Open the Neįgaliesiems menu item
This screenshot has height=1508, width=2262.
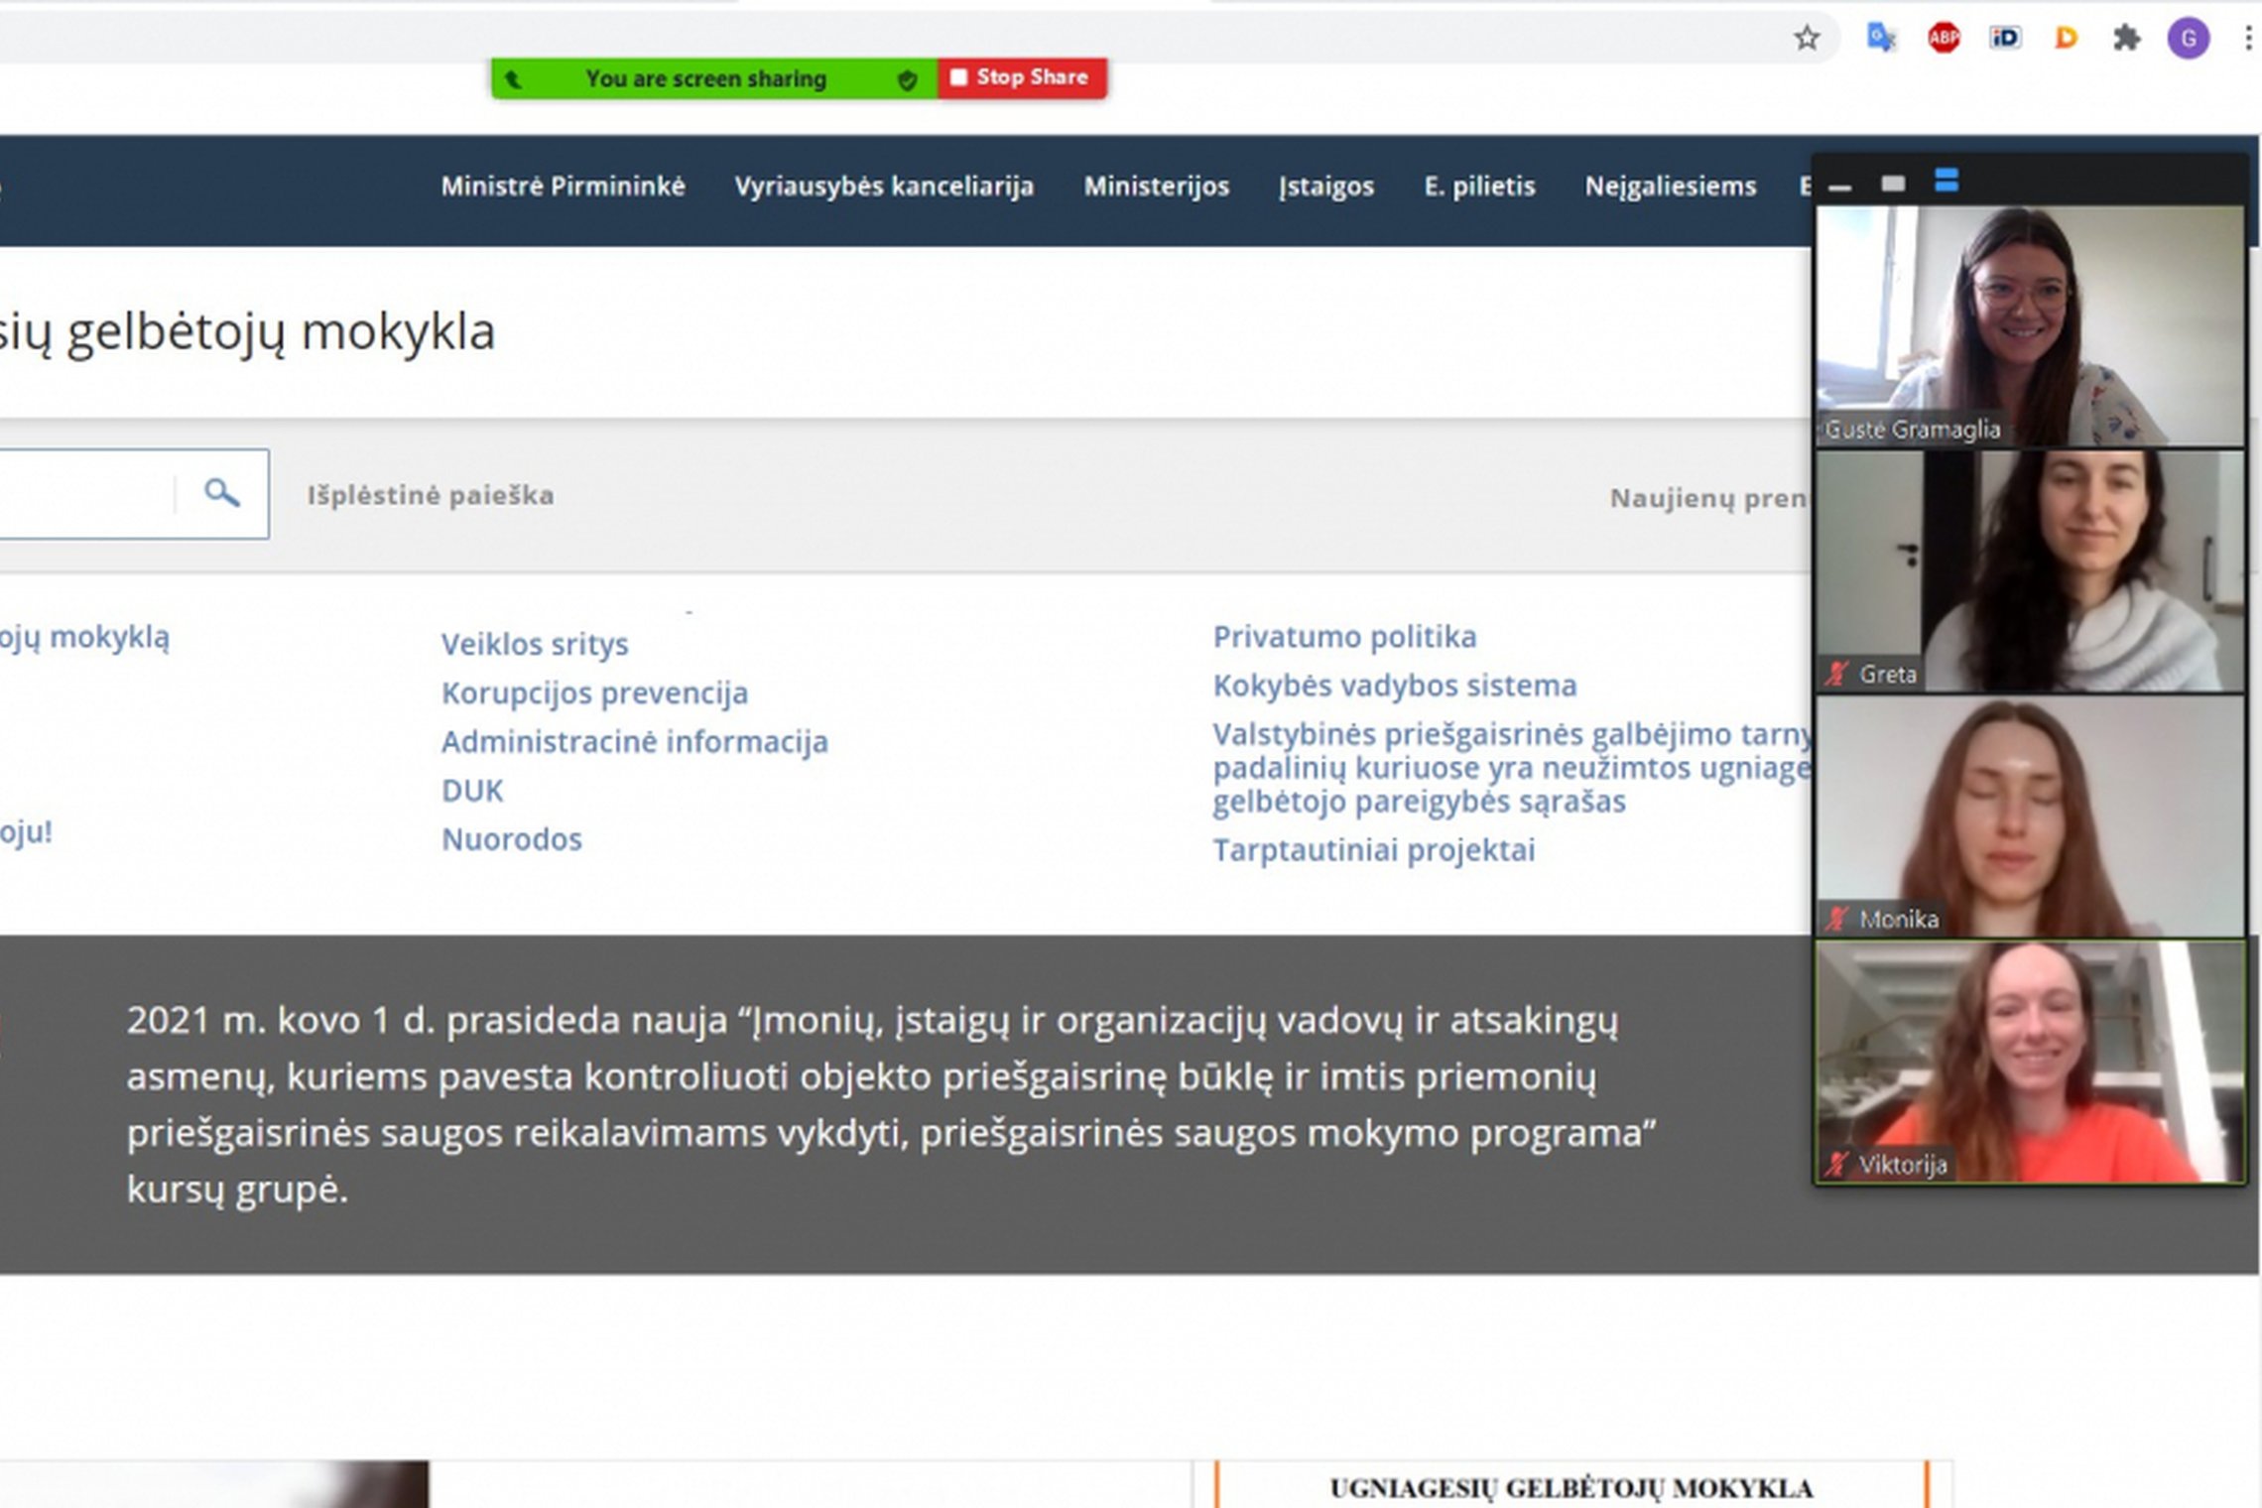coord(1671,187)
